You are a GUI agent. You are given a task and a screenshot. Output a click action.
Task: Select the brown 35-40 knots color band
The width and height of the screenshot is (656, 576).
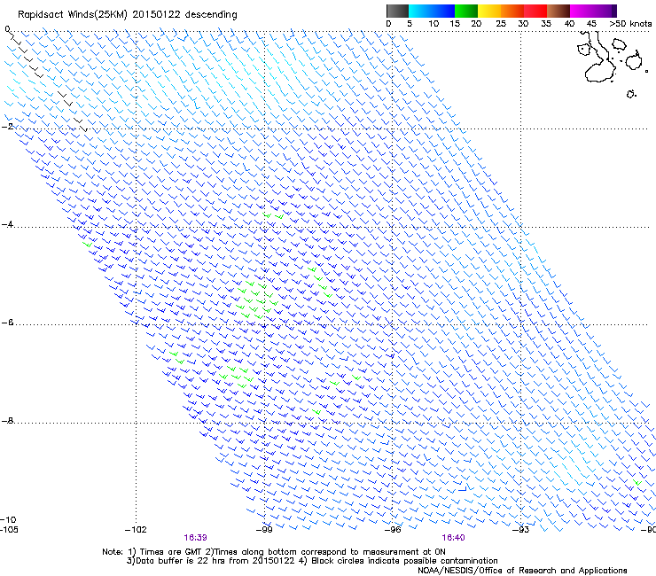(558, 11)
